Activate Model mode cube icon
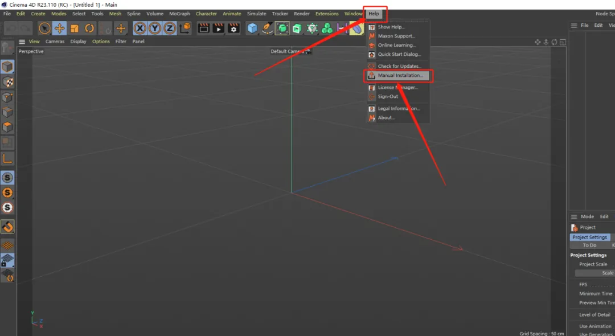The image size is (615, 336). 7,67
